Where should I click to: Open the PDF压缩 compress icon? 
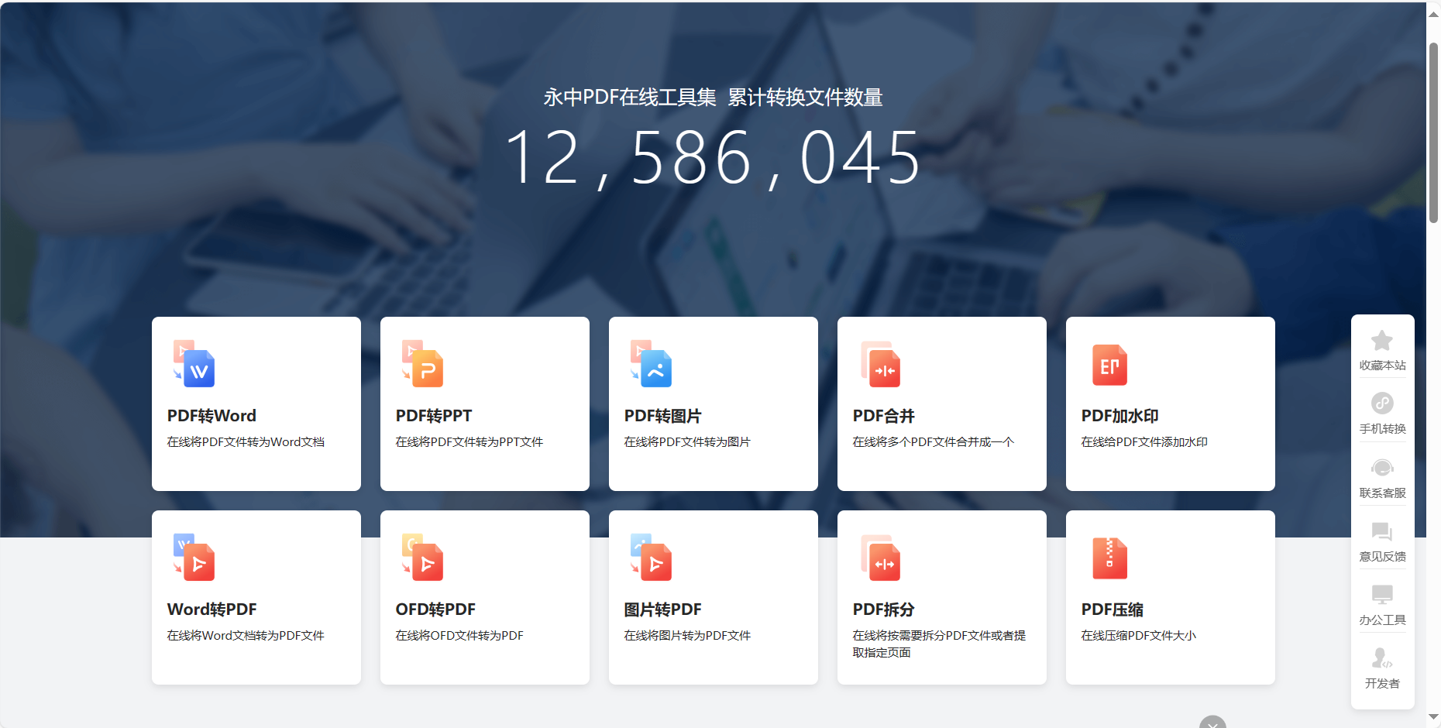(1109, 558)
